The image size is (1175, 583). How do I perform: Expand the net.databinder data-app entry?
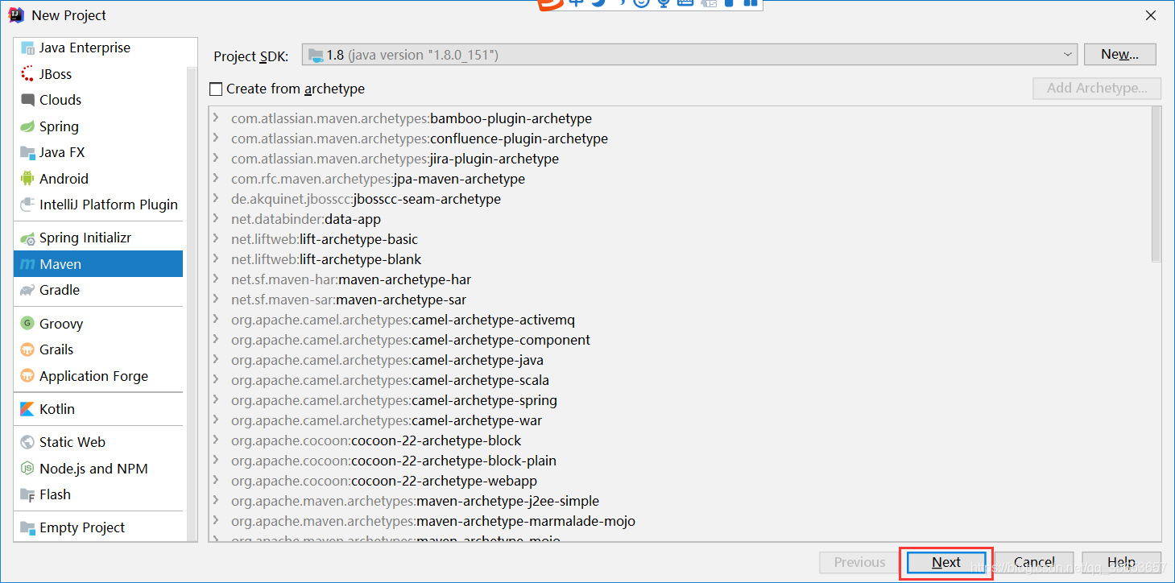tap(216, 219)
